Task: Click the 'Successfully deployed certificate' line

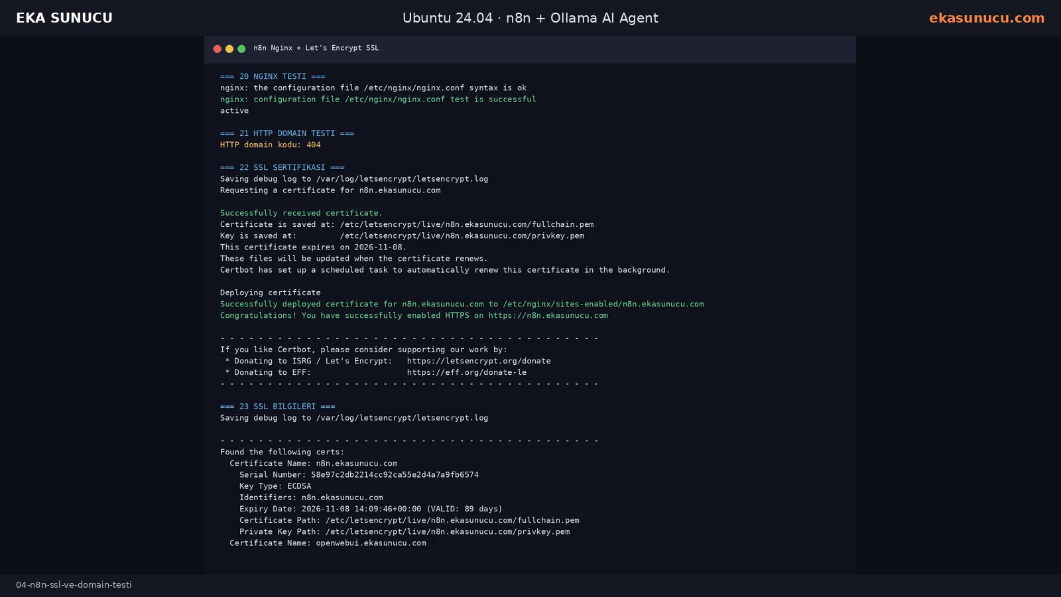Action: (462, 304)
